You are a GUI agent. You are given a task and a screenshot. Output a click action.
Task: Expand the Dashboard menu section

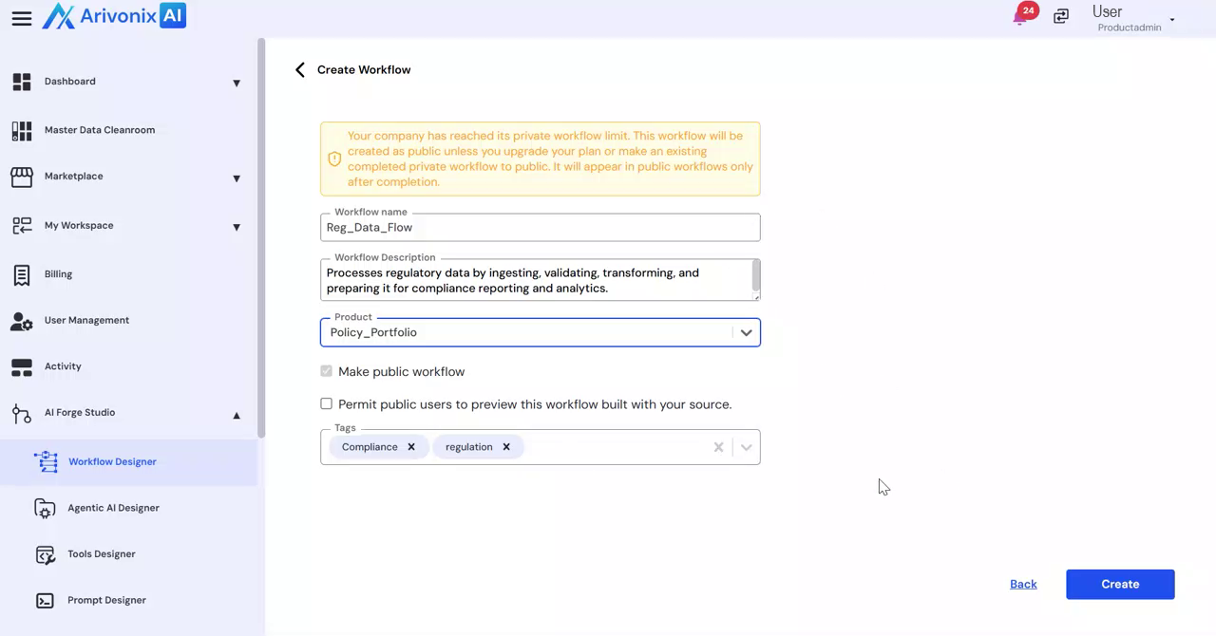(237, 83)
